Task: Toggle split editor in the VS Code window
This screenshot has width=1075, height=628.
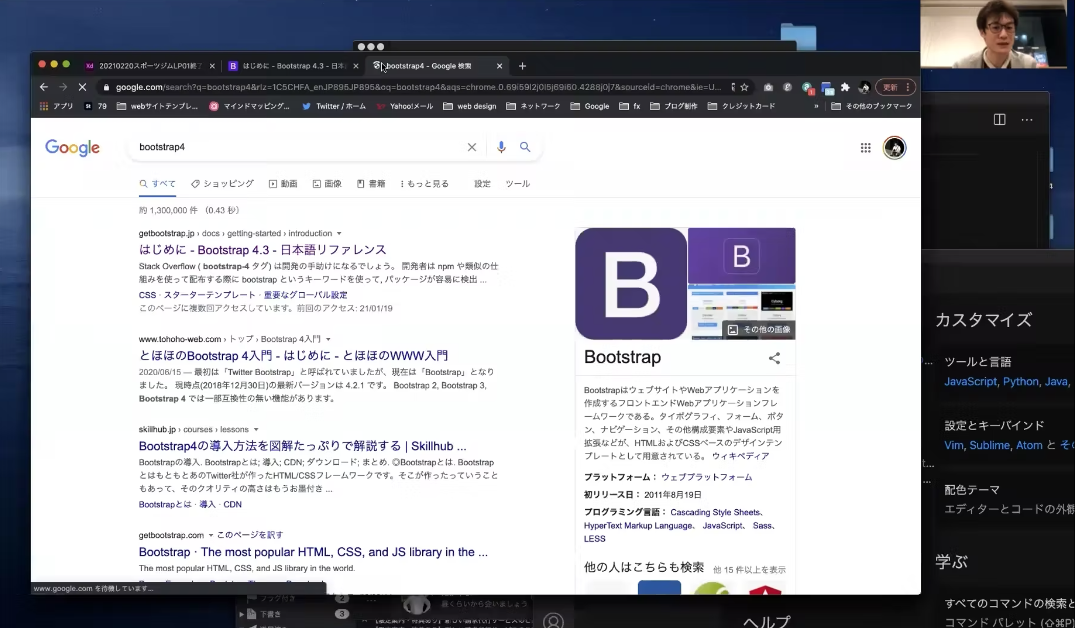Action: pyautogui.click(x=999, y=119)
